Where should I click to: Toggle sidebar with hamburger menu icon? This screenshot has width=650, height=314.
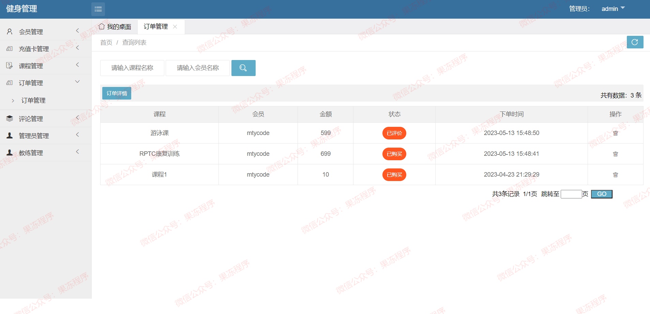[x=98, y=9]
